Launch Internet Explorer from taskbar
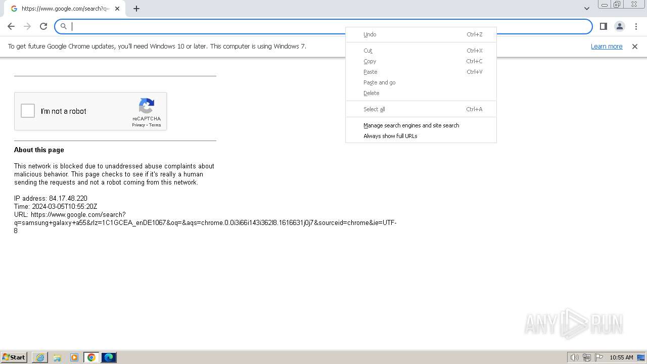647x364 pixels. (40, 357)
